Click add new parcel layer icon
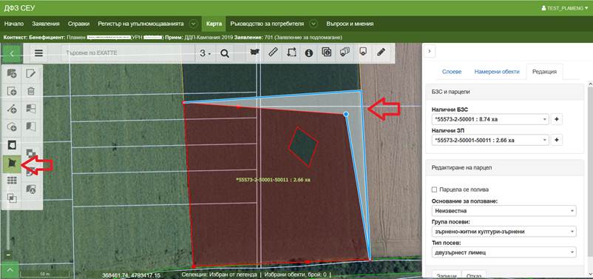Image resolution: width=593 pixels, height=279 pixels. click(12, 73)
